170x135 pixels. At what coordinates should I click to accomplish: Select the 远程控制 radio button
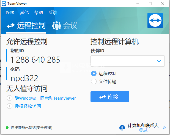[x=94, y=73]
